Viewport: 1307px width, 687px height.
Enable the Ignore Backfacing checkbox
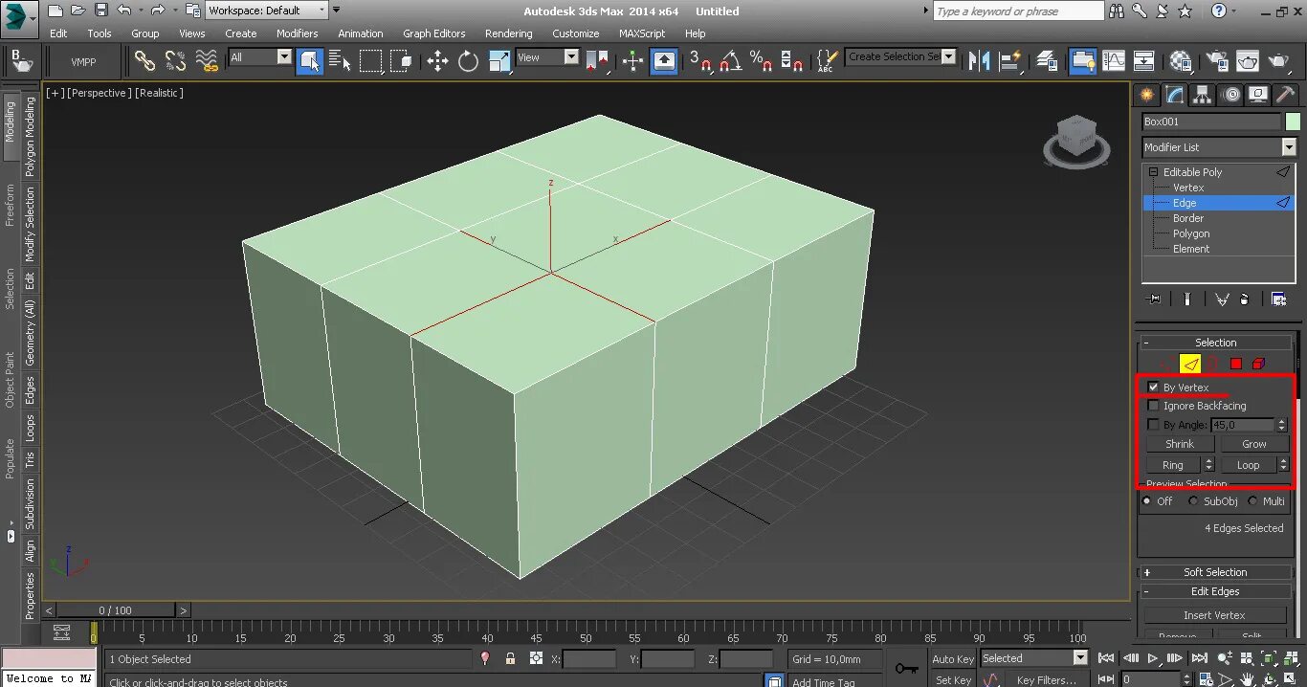[1153, 406]
